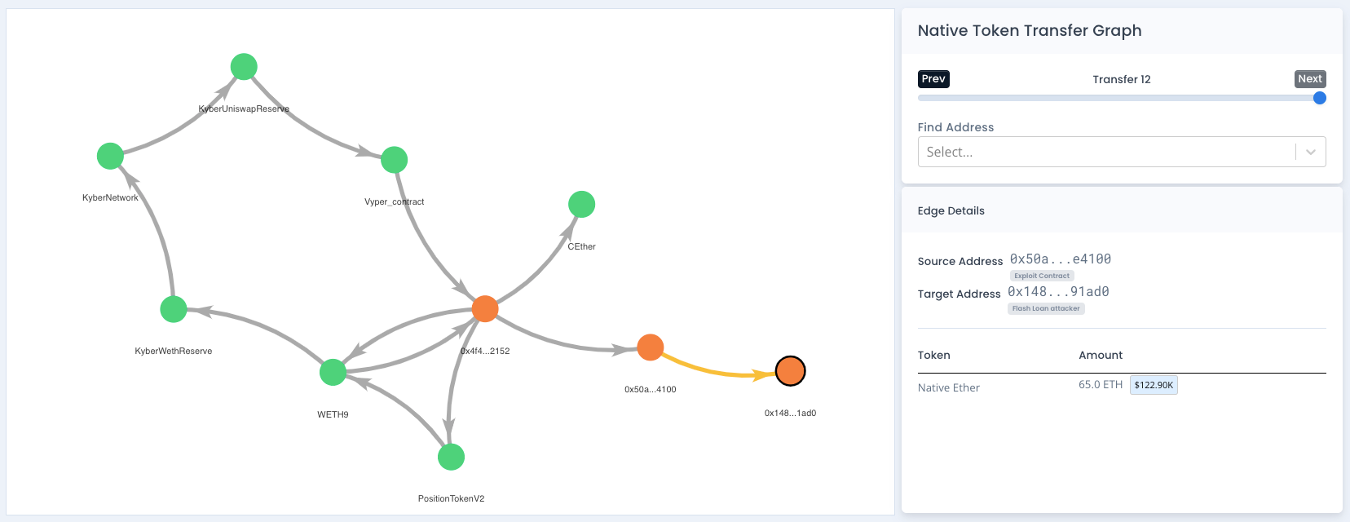Click the Flash Loan attacker tag

coord(1046,308)
